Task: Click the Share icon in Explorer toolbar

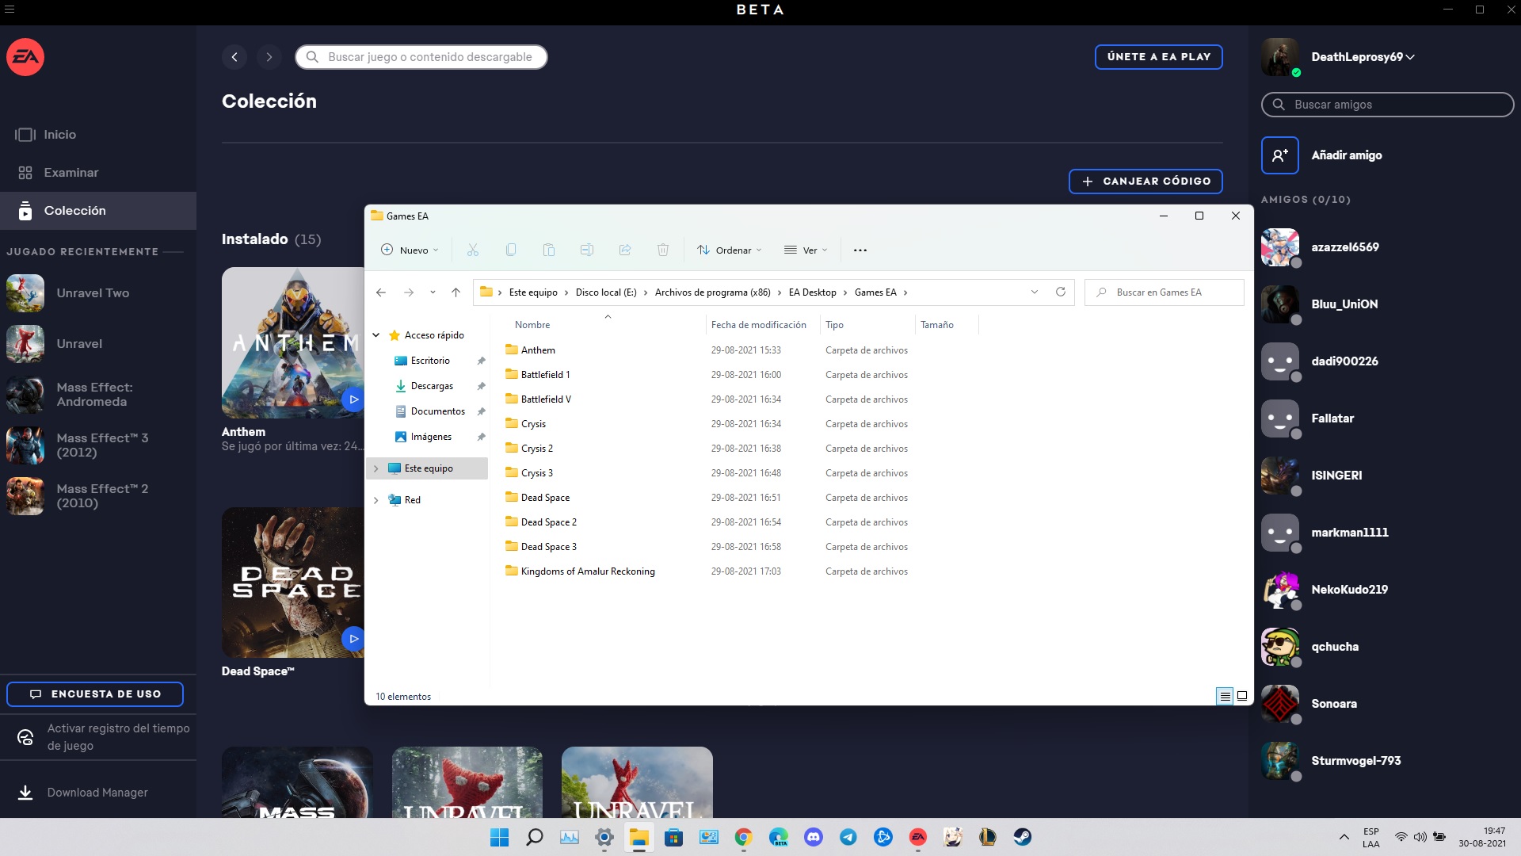Action: (x=625, y=250)
